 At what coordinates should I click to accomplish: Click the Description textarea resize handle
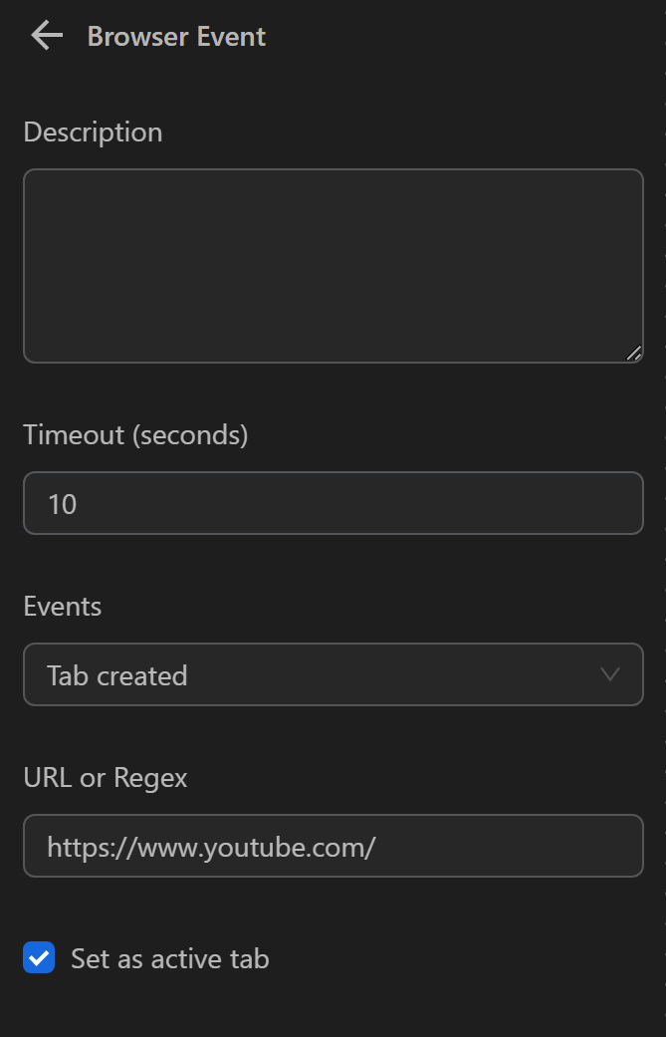click(x=634, y=353)
